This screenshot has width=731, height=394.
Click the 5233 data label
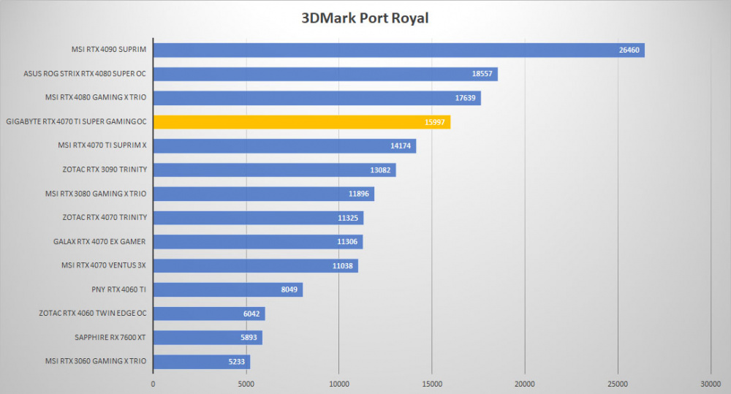pos(236,363)
